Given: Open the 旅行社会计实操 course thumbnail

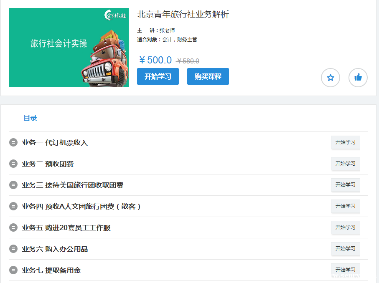Looking at the screenshot, I should click(x=69, y=48).
